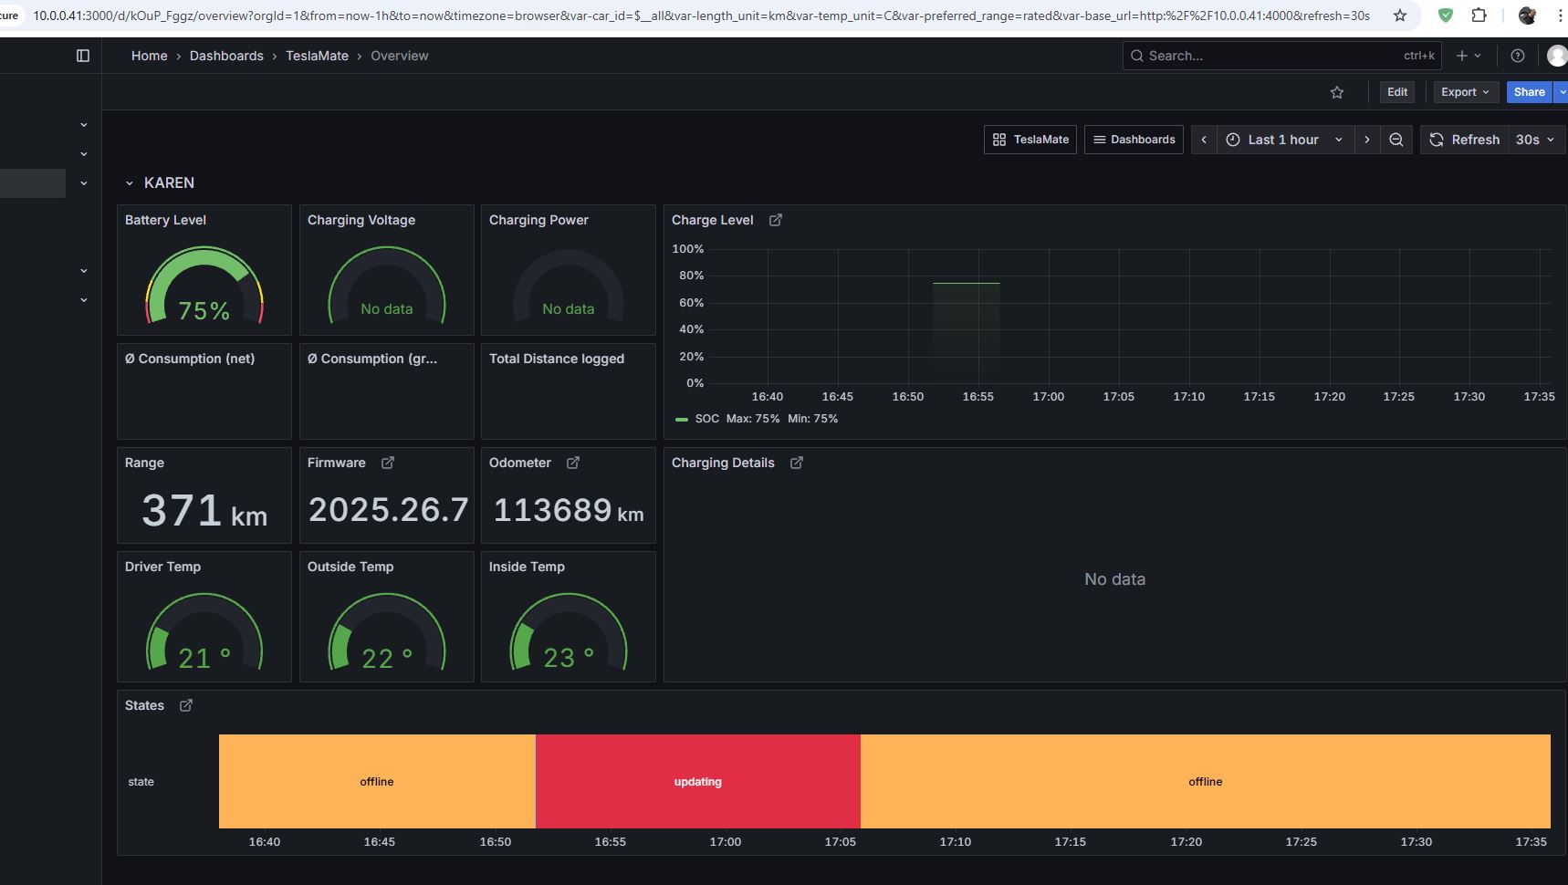Star this dashboard as favorite
The image size is (1568, 885).
pos(1337,92)
